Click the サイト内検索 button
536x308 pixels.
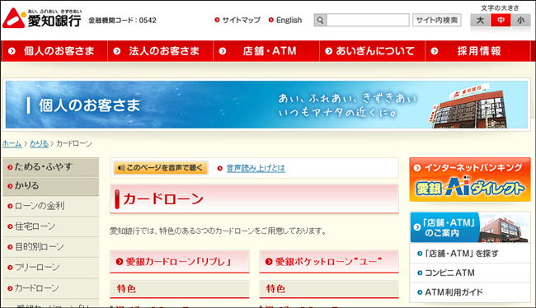(x=436, y=20)
